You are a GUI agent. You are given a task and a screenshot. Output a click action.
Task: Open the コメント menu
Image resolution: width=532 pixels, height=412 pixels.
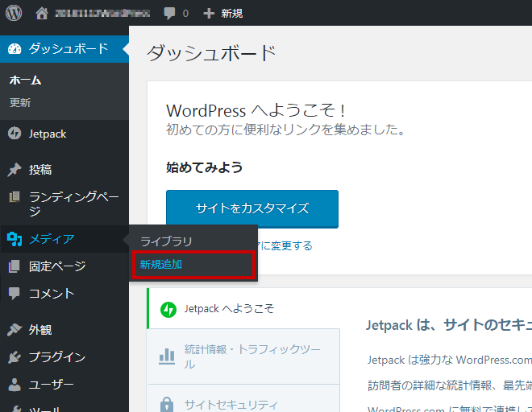point(52,294)
